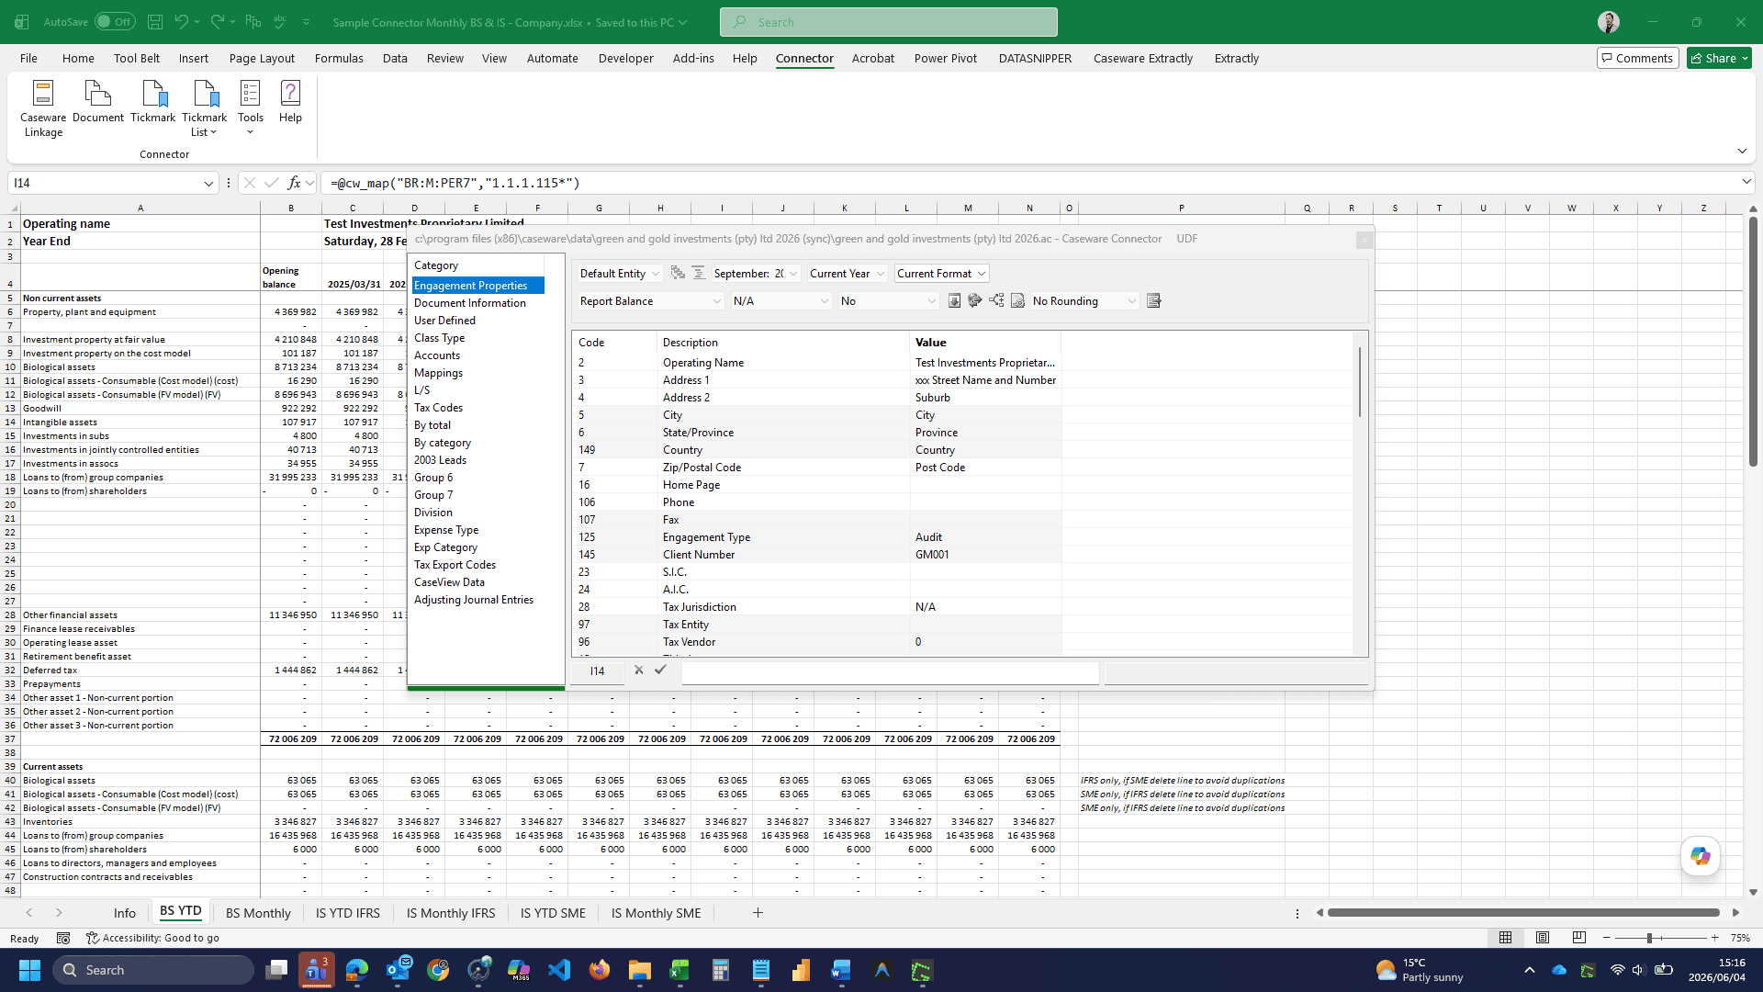Screen dimensions: 1763x992
Task: Click the list export icon after No Rounding
Action: 1154,300
